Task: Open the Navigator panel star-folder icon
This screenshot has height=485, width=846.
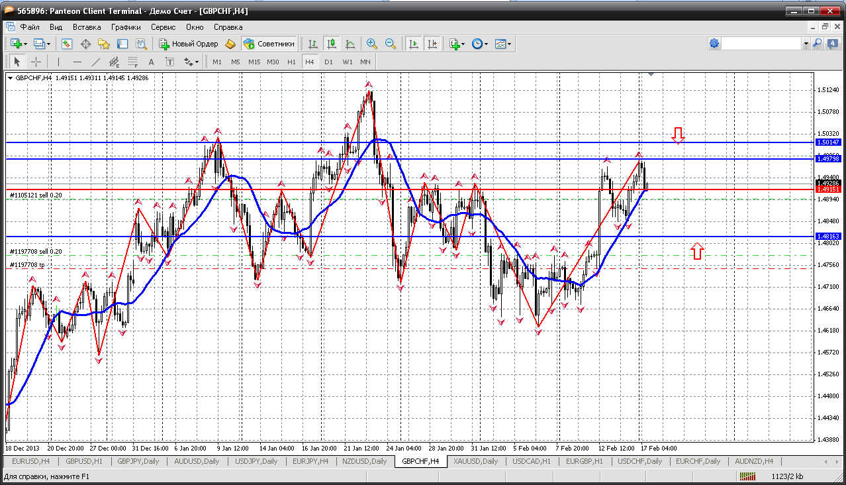Action: (x=104, y=44)
